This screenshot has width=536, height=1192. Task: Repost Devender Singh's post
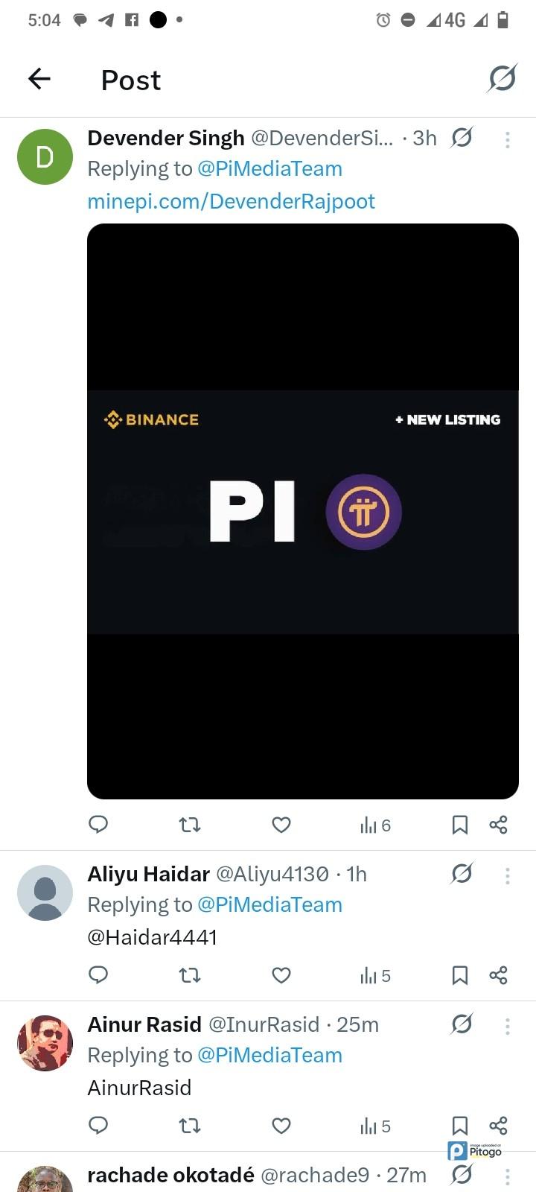click(190, 825)
